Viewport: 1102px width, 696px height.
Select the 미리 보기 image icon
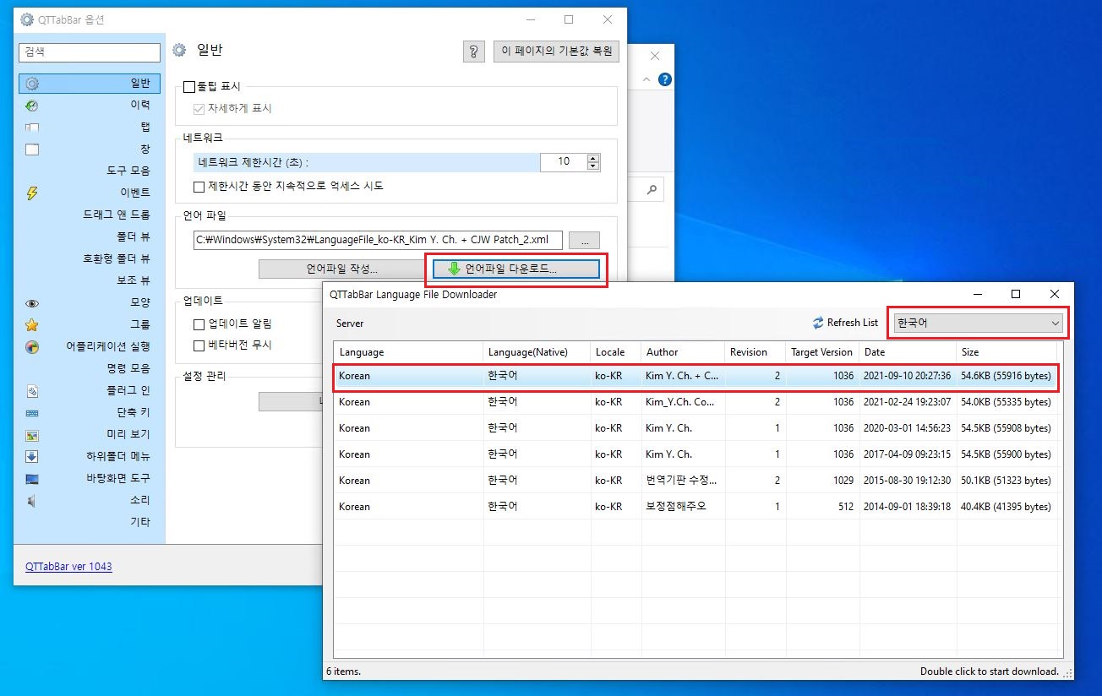(32, 435)
